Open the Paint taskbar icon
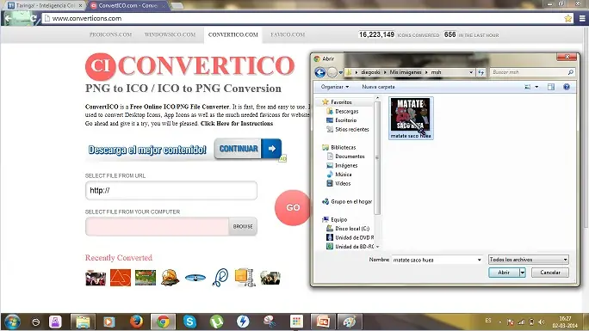 coord(350,322)
